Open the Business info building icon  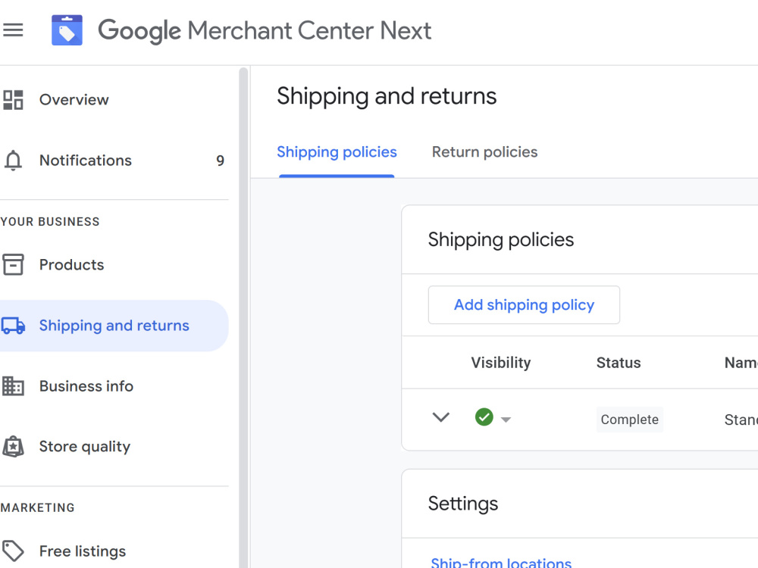point(13,386)
